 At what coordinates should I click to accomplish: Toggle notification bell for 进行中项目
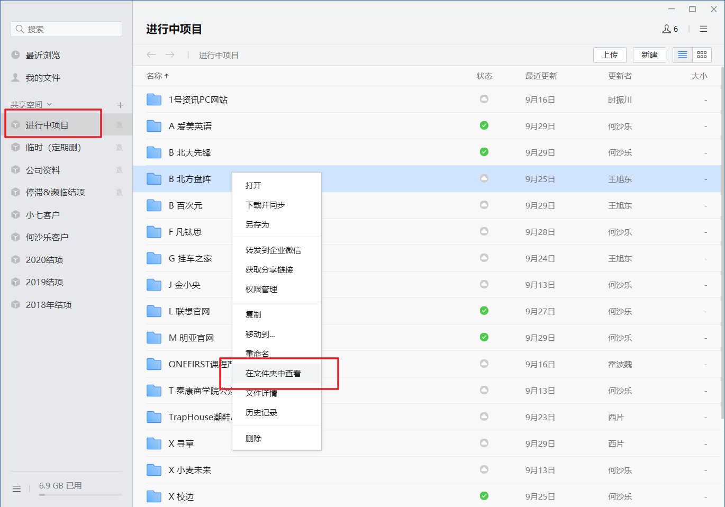pyautogui.click(x=120, y=125)
